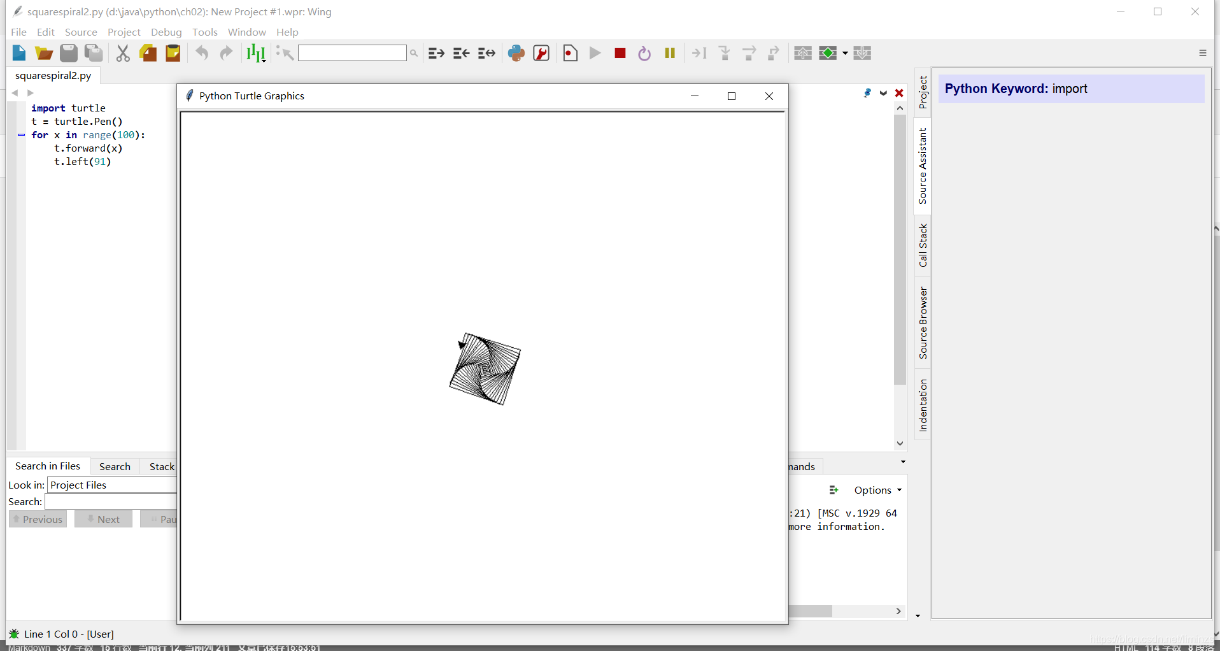The image size is (1220, 651).
Task: Cut selection with the scissors icon
Action: [123, 53]
